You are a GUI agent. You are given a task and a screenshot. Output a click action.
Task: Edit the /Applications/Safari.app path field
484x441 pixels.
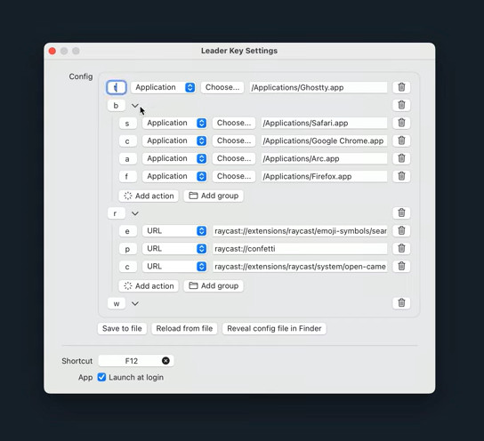324,123
